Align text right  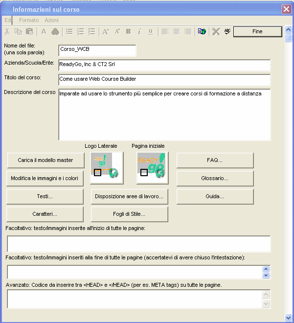tap(188, 31)
